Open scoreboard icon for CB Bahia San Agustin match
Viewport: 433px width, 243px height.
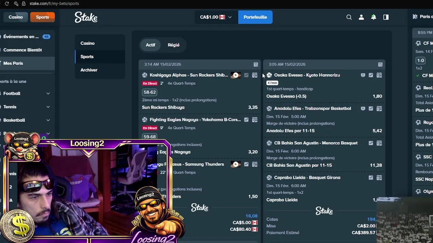point(379,143)
